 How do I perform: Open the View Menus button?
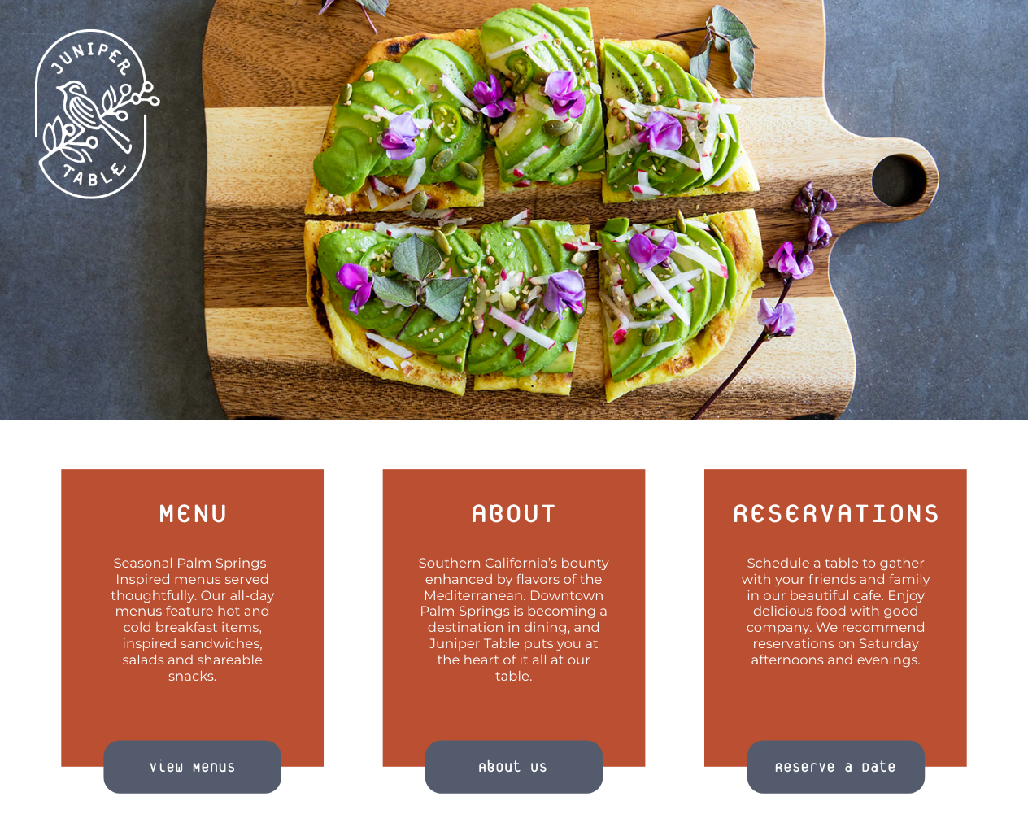click(x=192, y=767)
